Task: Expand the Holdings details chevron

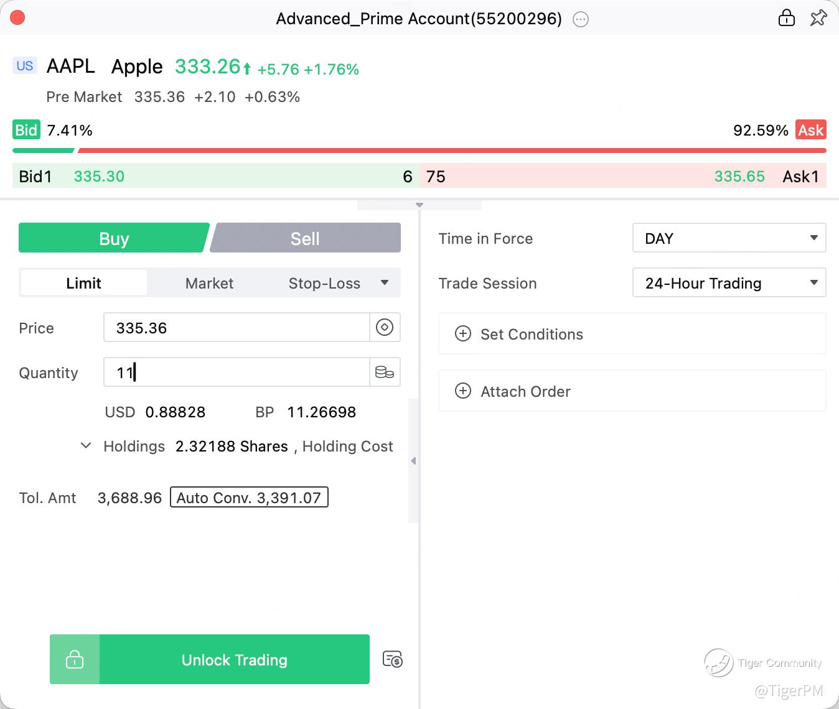Action: [x=87, y=445]
